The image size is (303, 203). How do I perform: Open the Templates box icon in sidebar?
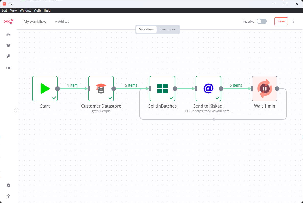[8, 45]
